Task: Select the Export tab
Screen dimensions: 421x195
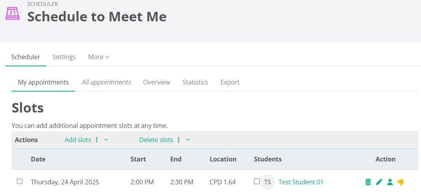Action: pos(230,82)
